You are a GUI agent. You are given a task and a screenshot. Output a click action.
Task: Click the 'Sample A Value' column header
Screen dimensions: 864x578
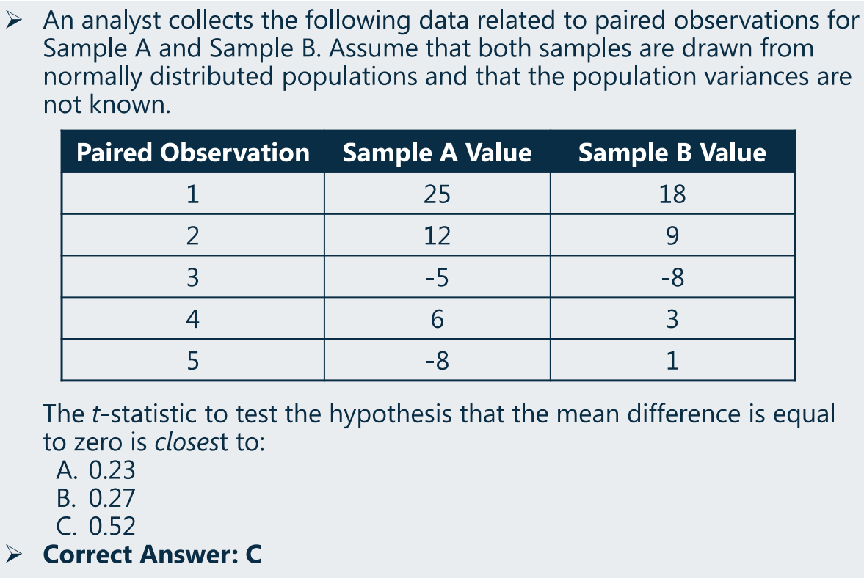[x=438, y=153]
